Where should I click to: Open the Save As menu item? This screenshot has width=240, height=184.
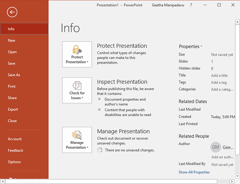[x=14, y=75]
